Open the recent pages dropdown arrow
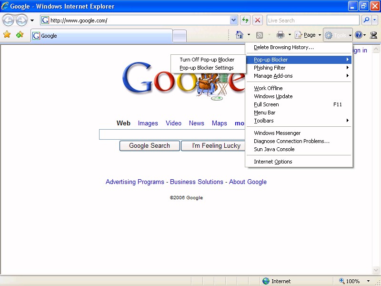This screenshot has height=286, width=381. (32, 20)
